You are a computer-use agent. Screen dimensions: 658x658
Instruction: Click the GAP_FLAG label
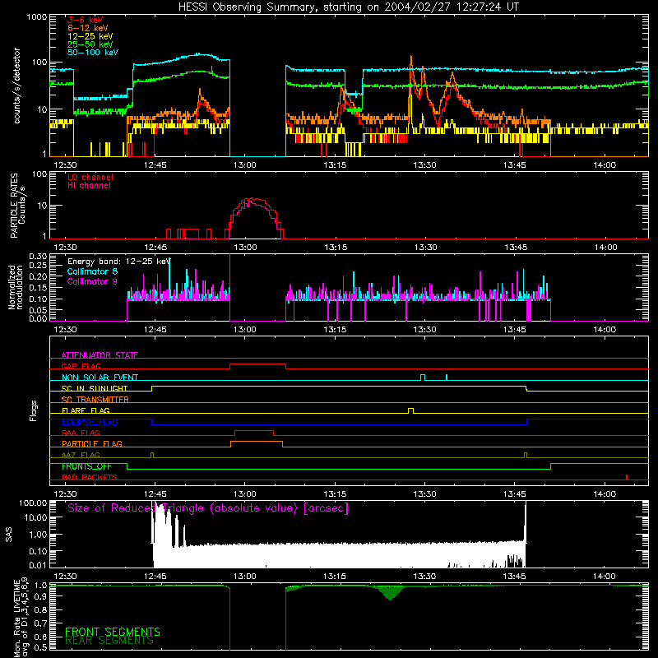click(81, 366)
